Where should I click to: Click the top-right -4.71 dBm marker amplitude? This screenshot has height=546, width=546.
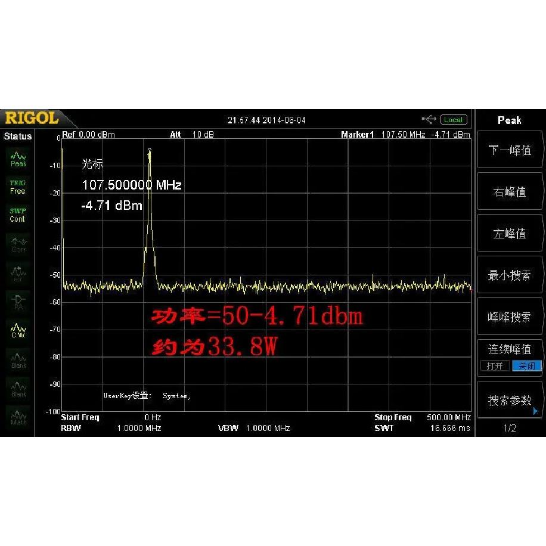[451, 134]
